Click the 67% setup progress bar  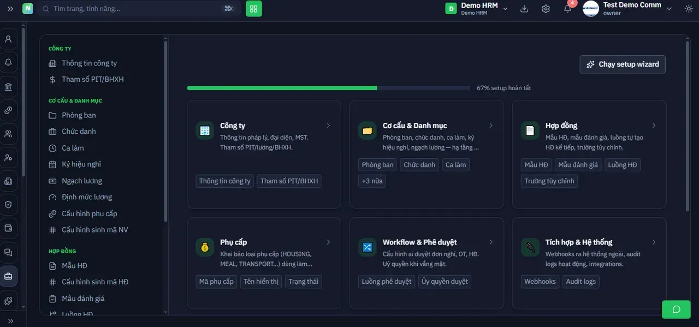click(328, 88)
